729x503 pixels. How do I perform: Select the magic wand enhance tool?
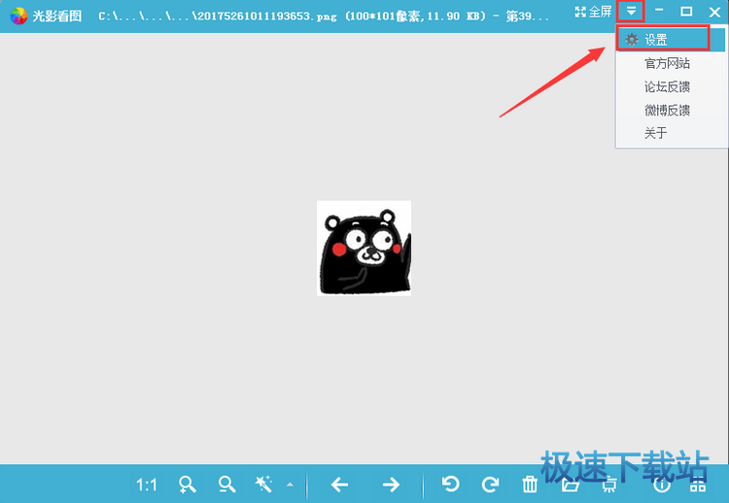click(x=263, y=485)
